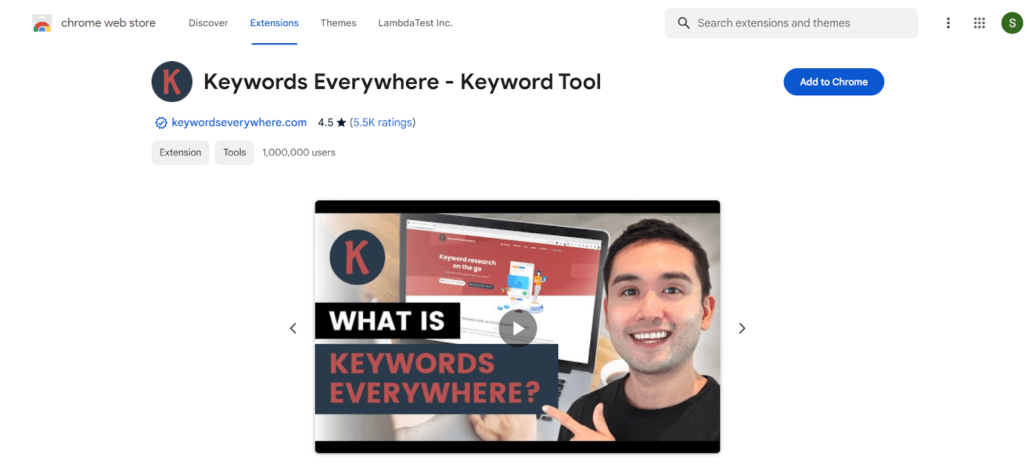The height and width of the screenshot is (473, 1032).
Task: Go to the Discover tab
Action: click(208, 23)
